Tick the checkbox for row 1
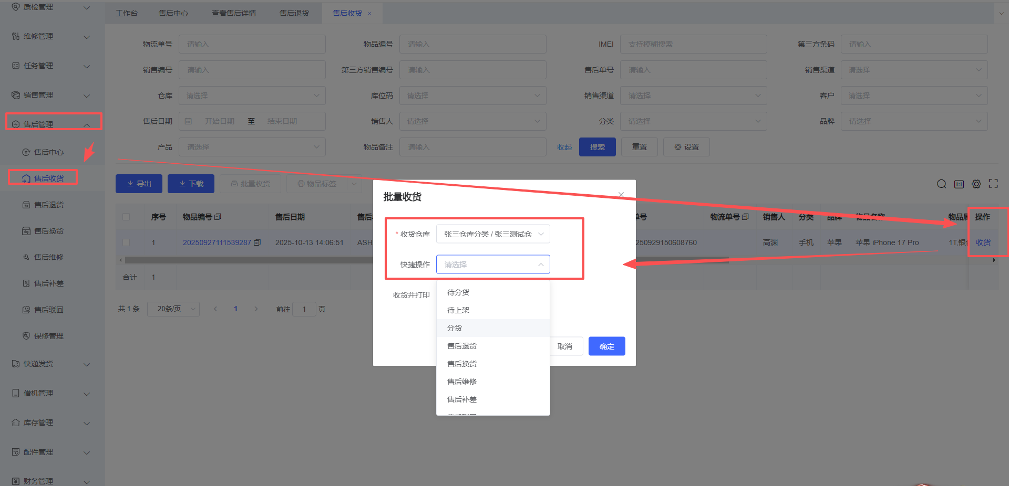 (126, 242)
